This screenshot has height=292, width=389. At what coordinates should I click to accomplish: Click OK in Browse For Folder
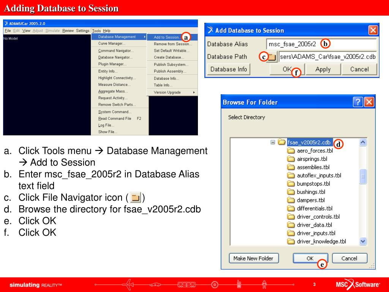[x=310, y=259]
